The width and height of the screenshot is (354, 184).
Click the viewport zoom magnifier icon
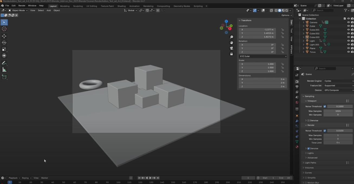tap(231, 37)
